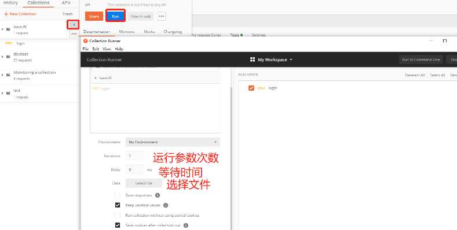The height and width of the screenshot is (230, 457).
Task: Open the first collection's three-dot menu
Action: pyautogui.click(x=74, y=34)
